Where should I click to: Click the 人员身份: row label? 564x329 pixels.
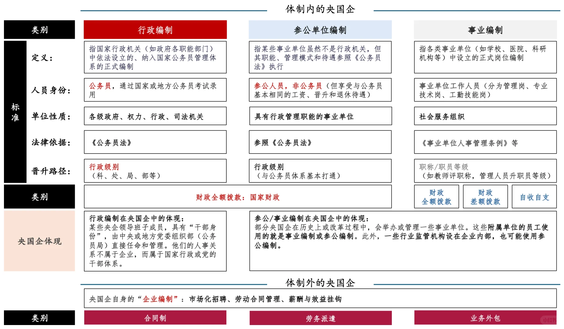(x=51, y=90)
